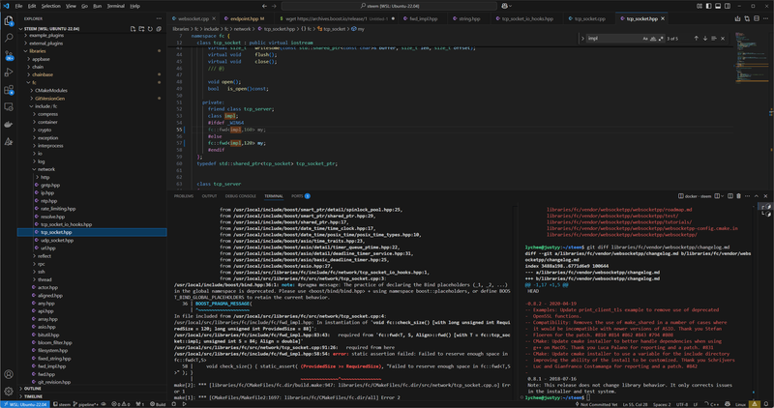
Task: Split the editor right
Action: click(x=757, y=18)
